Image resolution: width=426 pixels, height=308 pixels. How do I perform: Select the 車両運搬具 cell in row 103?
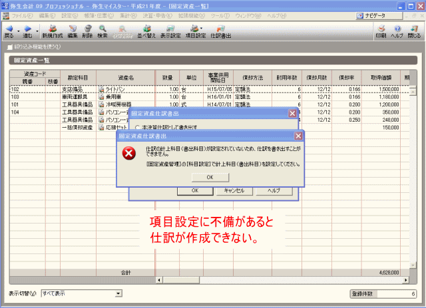78,96
